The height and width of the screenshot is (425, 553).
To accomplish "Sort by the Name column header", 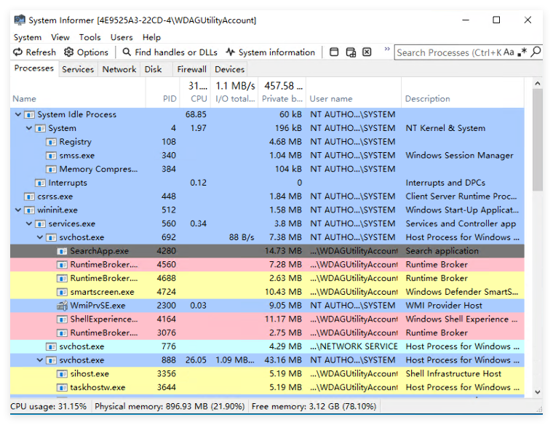I will point(78,92).
